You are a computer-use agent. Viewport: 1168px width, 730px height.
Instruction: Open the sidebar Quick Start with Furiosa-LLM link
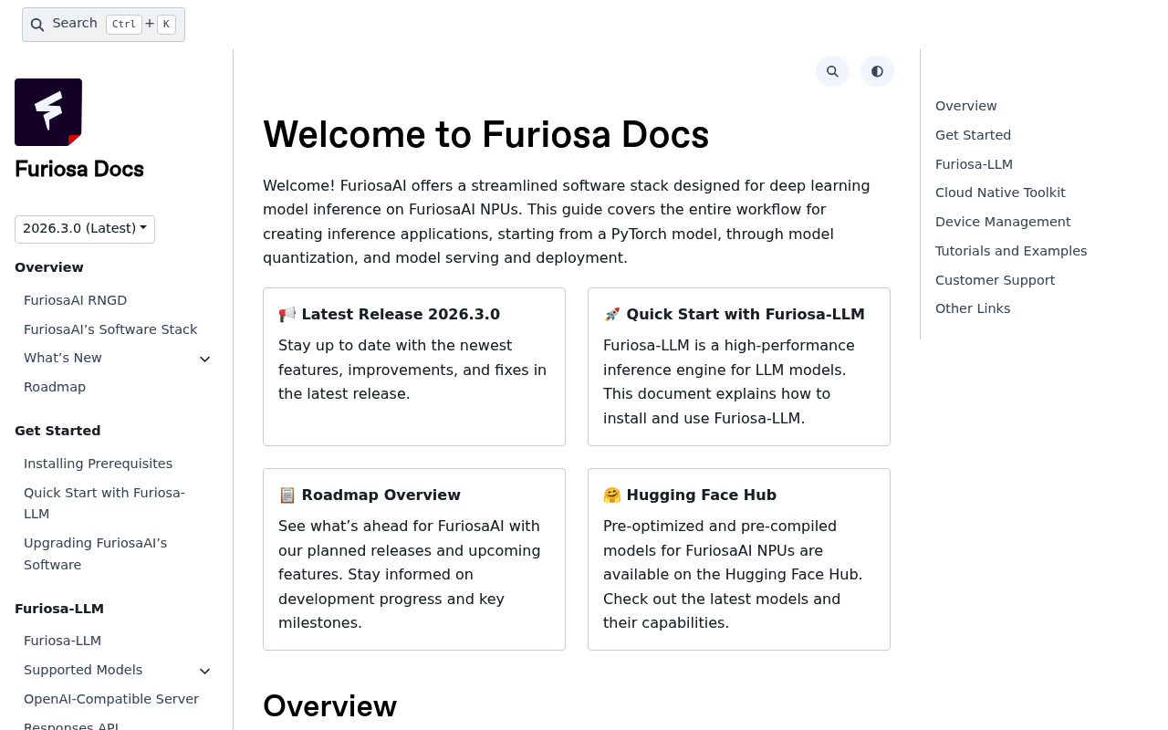coord(104,503)
